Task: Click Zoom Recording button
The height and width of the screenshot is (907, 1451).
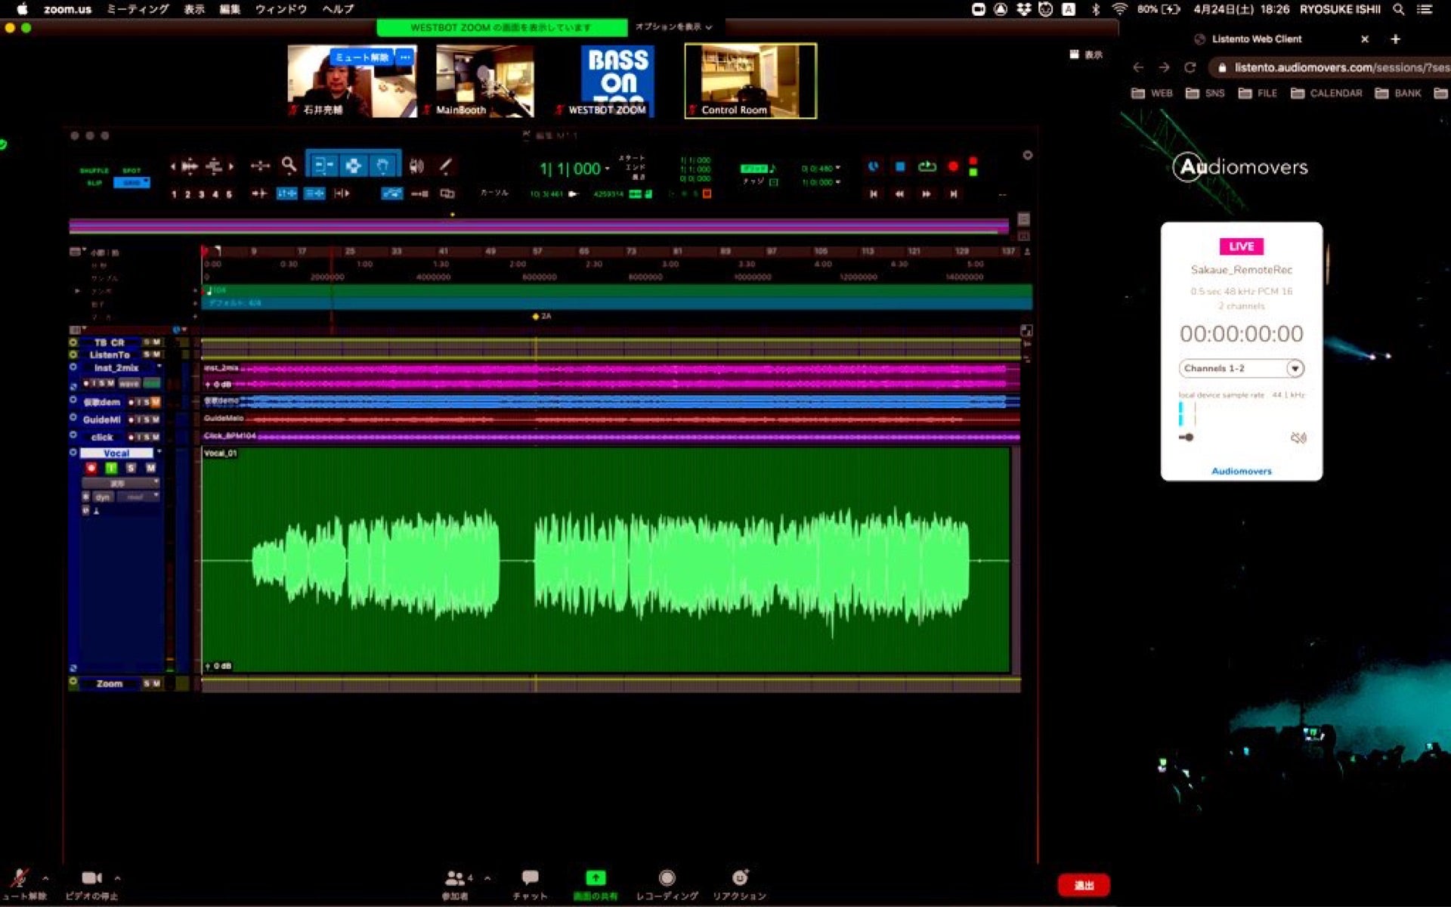Action: tap(667, 884)
